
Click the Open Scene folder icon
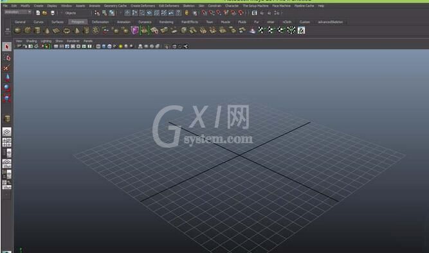click(44, 13)
